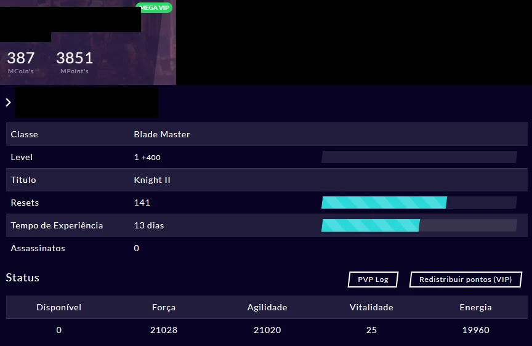Click Redistribuir pontos (VIP) button
Screen dimensions: 532x346
coord(465,280)
